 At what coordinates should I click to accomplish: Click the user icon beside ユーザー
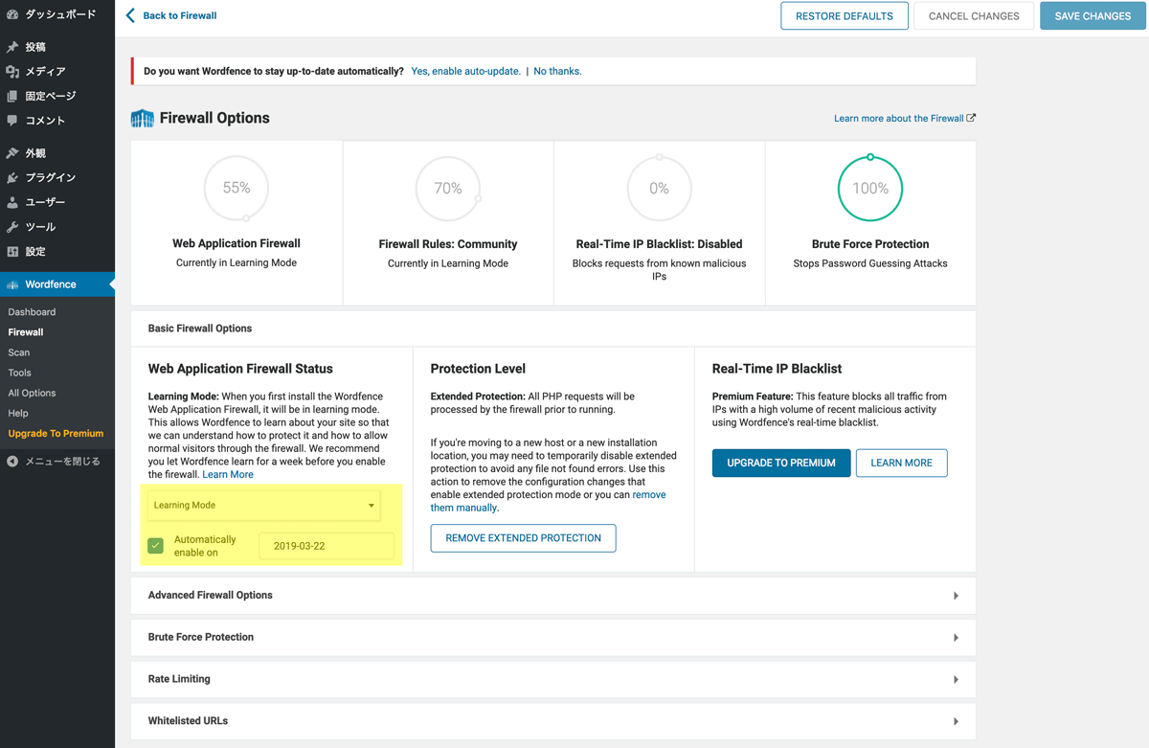(12, 202)
